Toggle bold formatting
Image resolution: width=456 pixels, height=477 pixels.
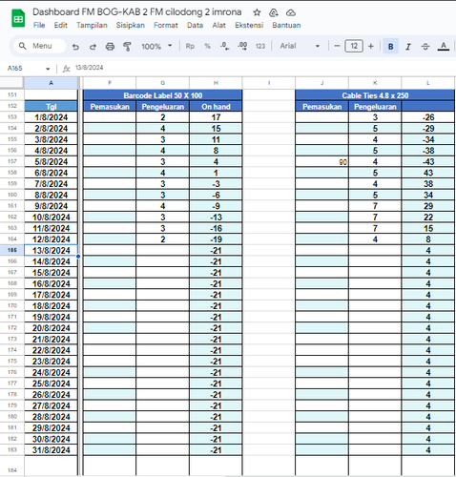pyautogui.click(x=391, y=47)
